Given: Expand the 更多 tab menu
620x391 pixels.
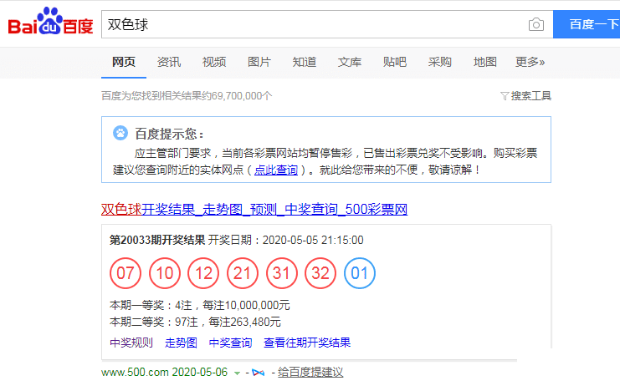Looking at the screenshot, I should 530,62.
